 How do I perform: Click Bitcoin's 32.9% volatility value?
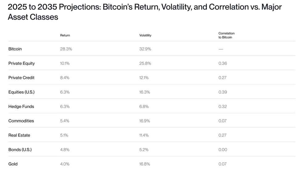point(145,49)
